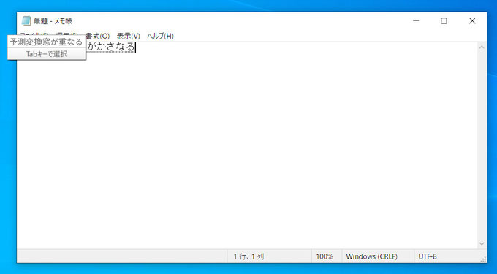Click Windows (CRLF) in status bar

371,256
